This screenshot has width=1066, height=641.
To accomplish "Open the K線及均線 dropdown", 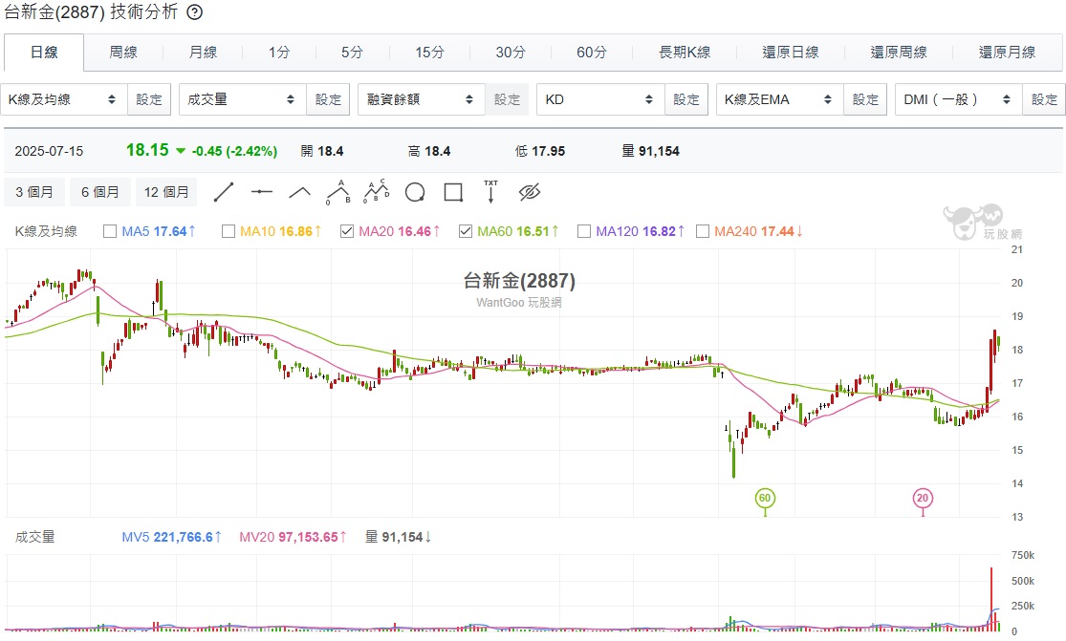I will 64,99.
